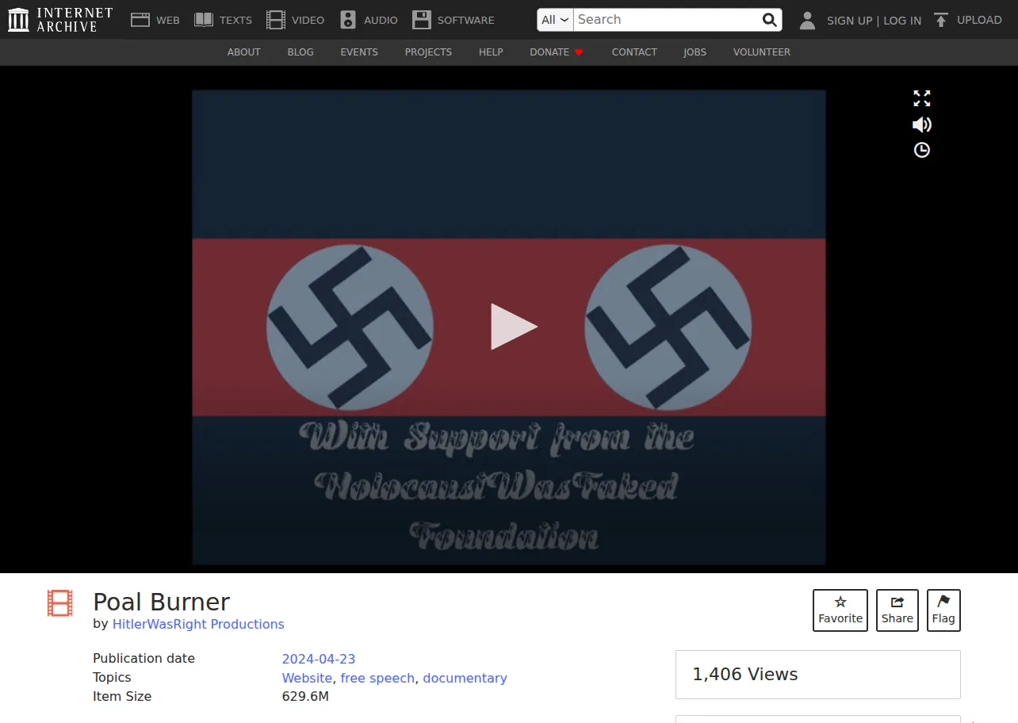Open the Software section floppy icon
The image size is (1018, 723).
tap(422, 20)
